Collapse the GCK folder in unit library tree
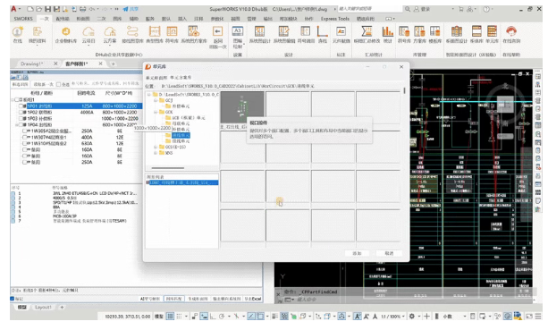This screenshot has height=330, width=548. click(x=156, y=112)
